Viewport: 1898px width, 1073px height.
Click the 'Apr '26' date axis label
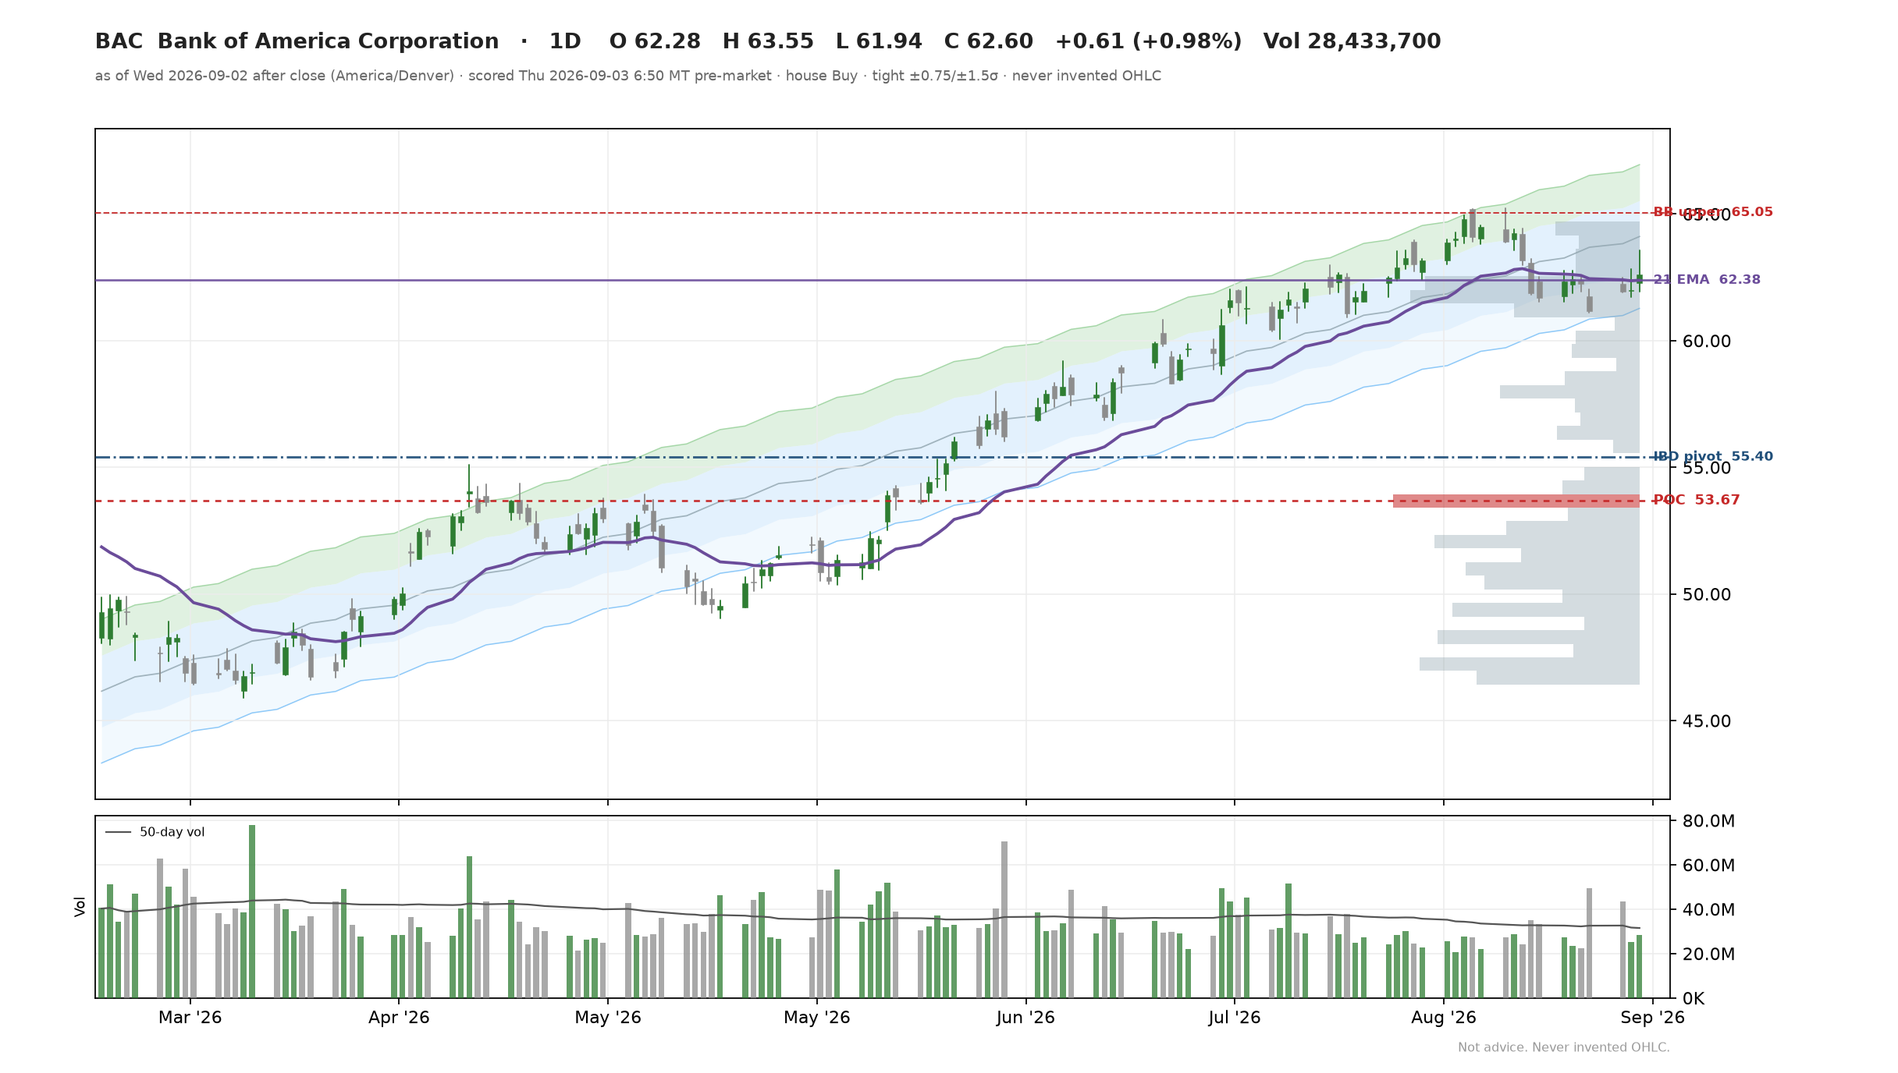tap(399, 1018)
